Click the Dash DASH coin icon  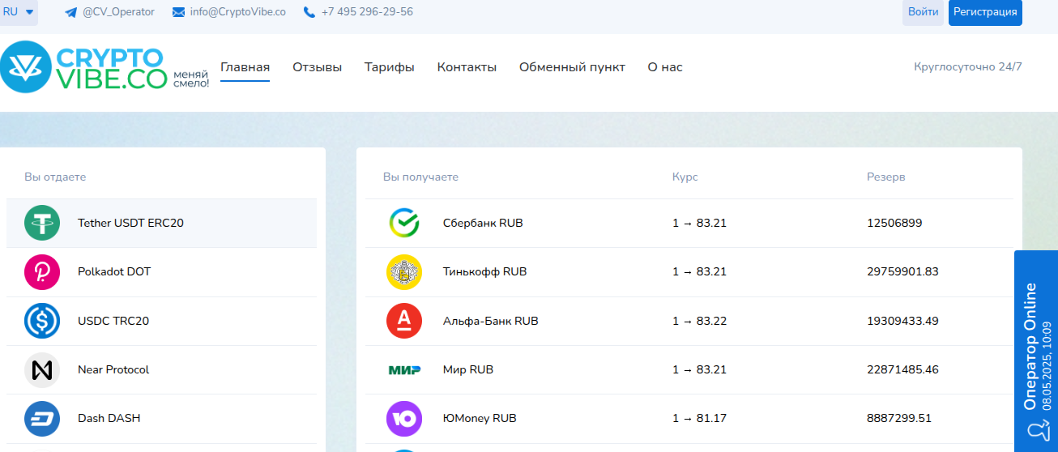tap(42, 419)
